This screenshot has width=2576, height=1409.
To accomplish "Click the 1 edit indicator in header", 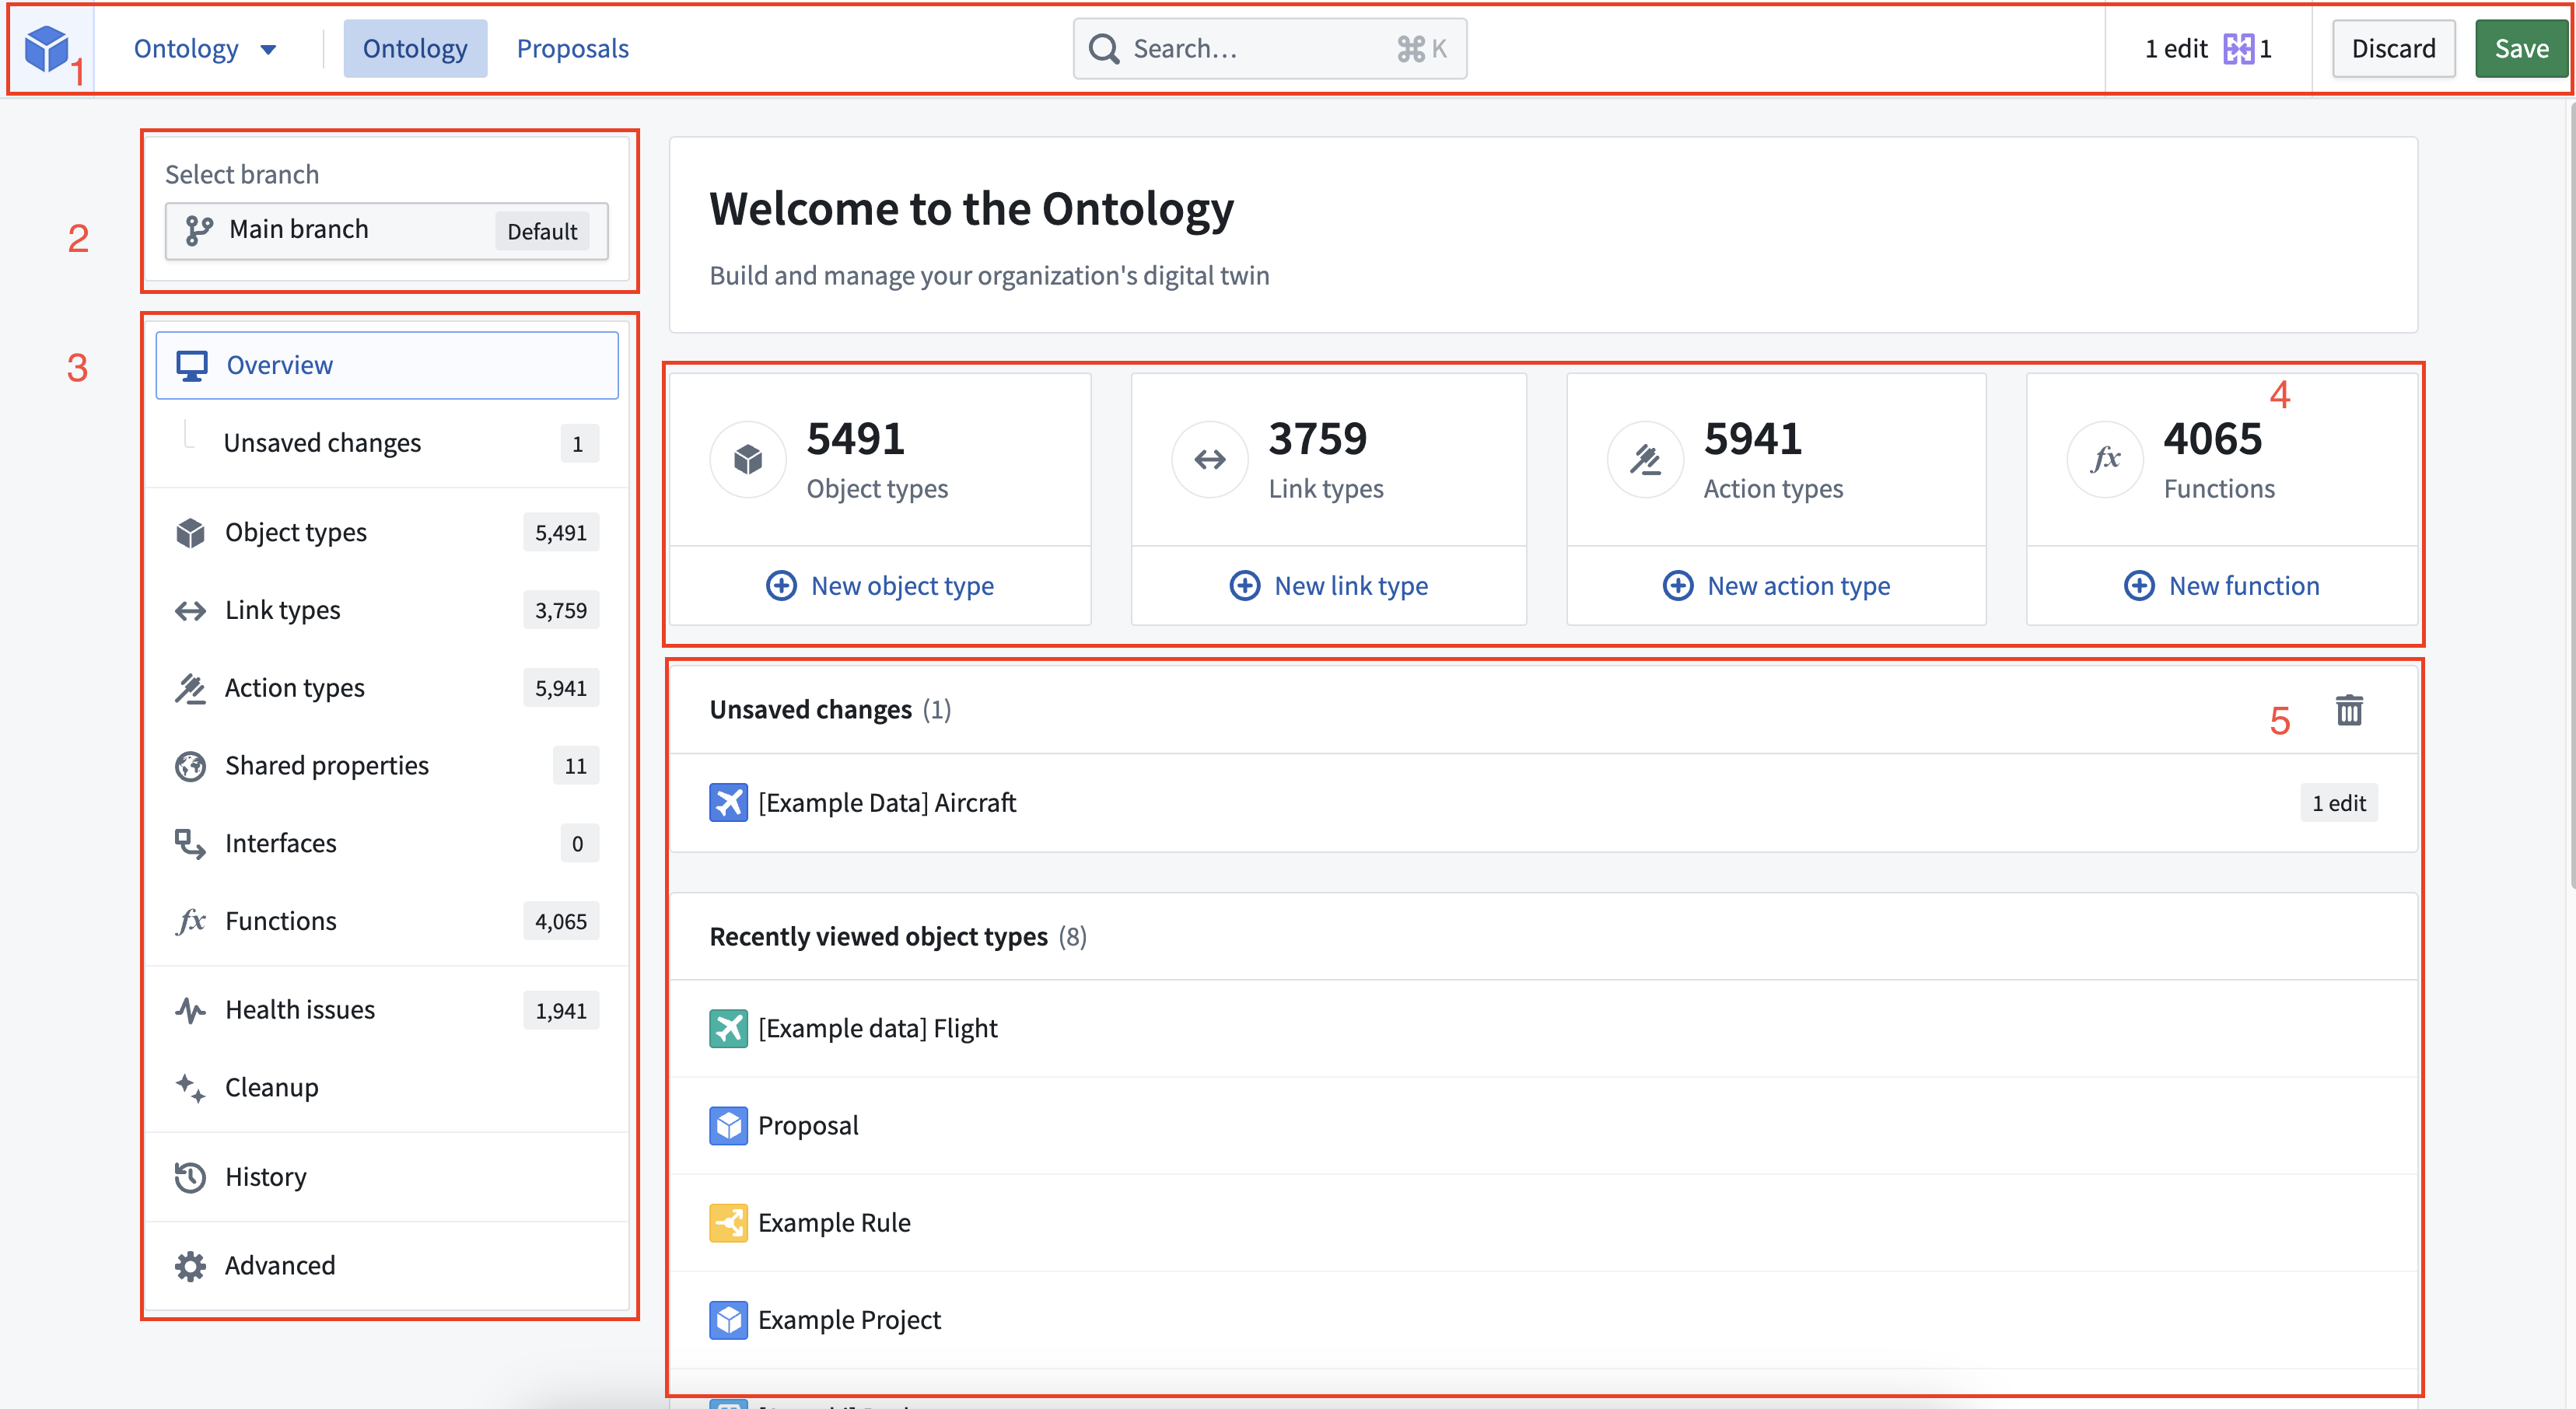I will pos(2175,48).
